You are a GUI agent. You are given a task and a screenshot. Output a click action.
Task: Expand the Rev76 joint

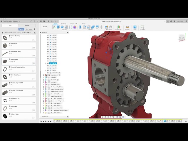click(x=46, y=70)
